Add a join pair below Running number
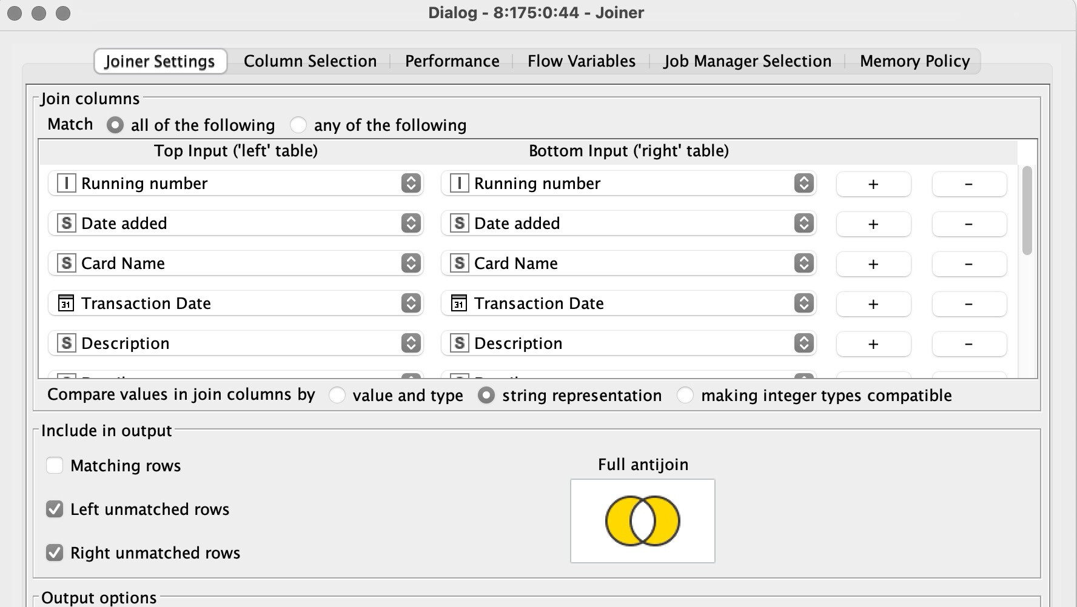Screen dimensions: 1077x607 tap(873, 184)
